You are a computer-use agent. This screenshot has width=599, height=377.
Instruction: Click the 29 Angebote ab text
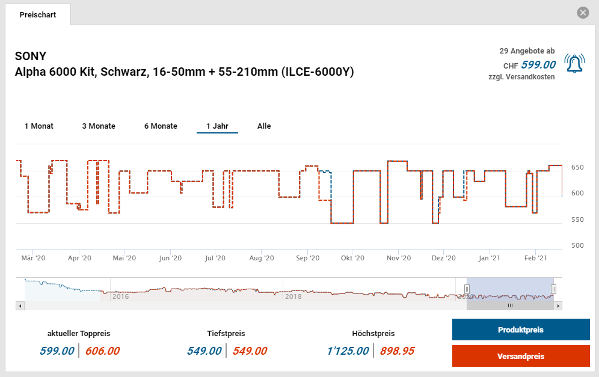pyautogui.click(x=527, y=52)
